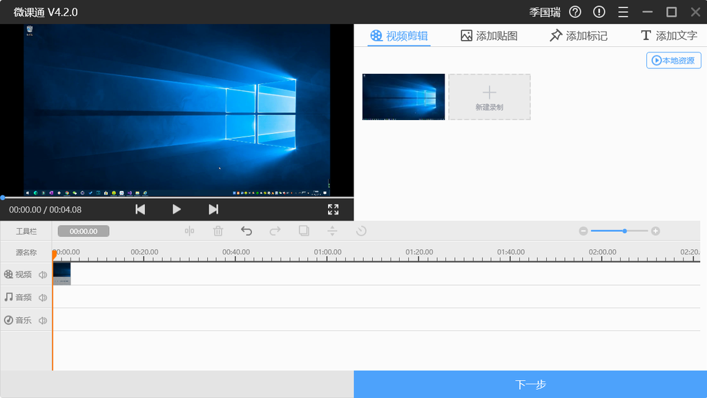Undo the last edit
The height and width of the screenshot is (398, 707).
click(246, 231)
